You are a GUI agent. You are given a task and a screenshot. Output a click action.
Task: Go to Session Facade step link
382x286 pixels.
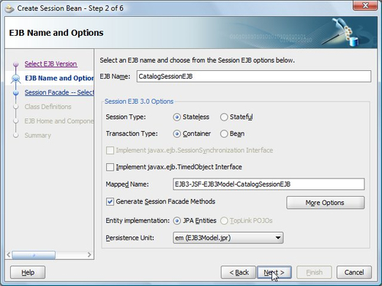[60, 92]
